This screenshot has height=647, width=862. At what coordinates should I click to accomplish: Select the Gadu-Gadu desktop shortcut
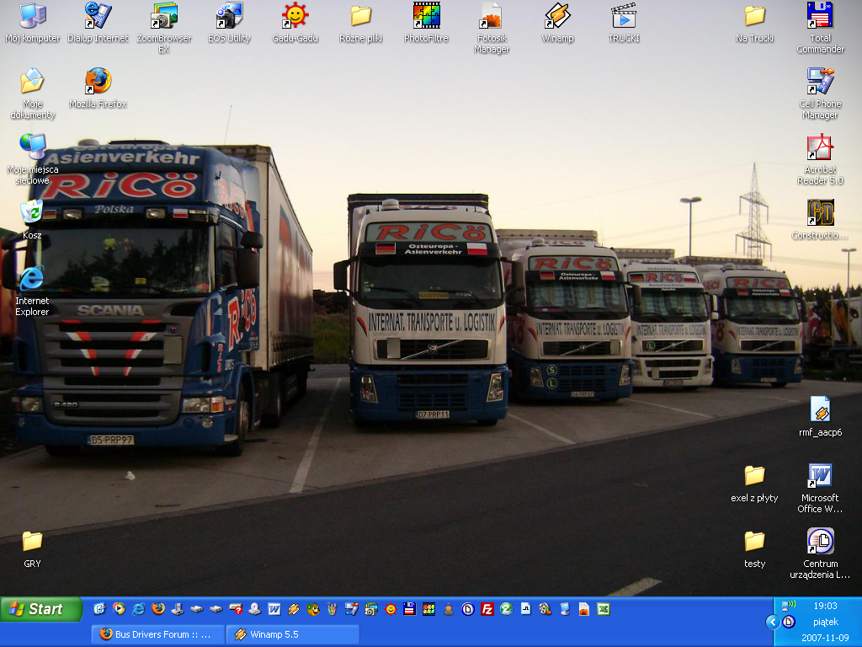pyautogui.click(x=295, y=23)
